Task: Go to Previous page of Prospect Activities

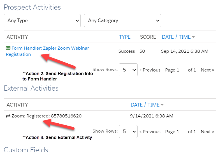Action: point(150,70)
